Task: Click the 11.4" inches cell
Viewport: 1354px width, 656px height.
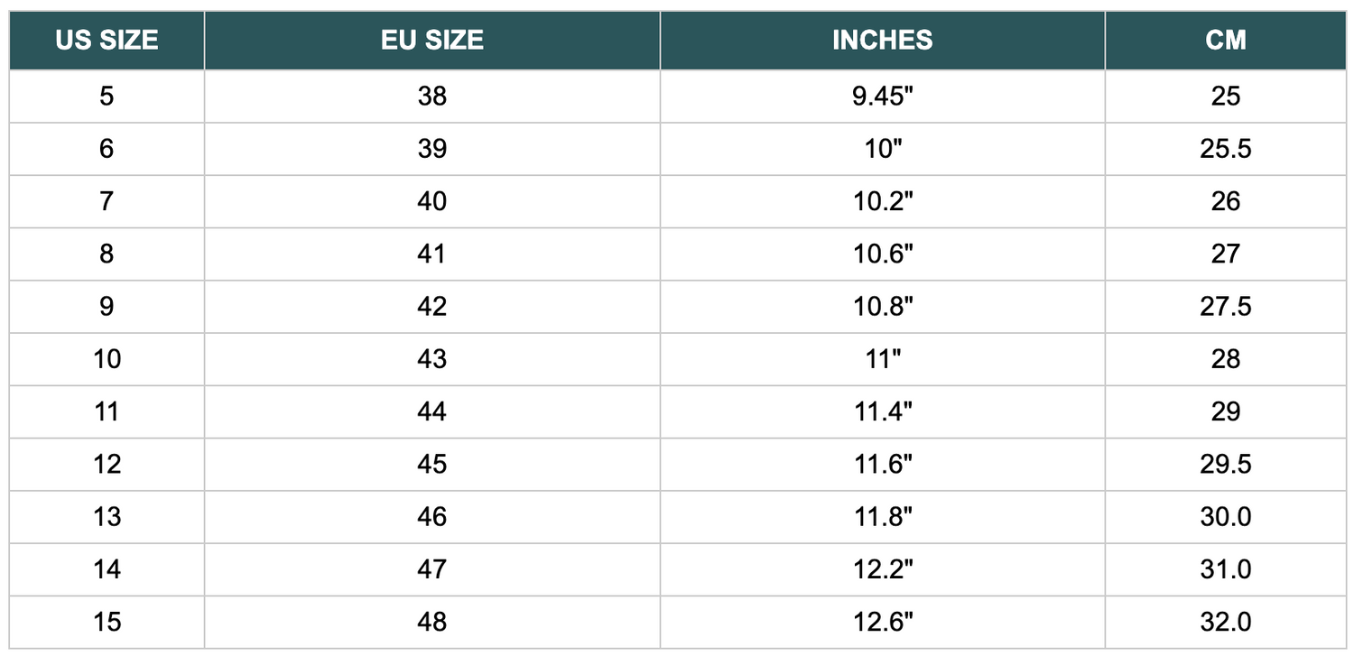Action: (882, 411)
